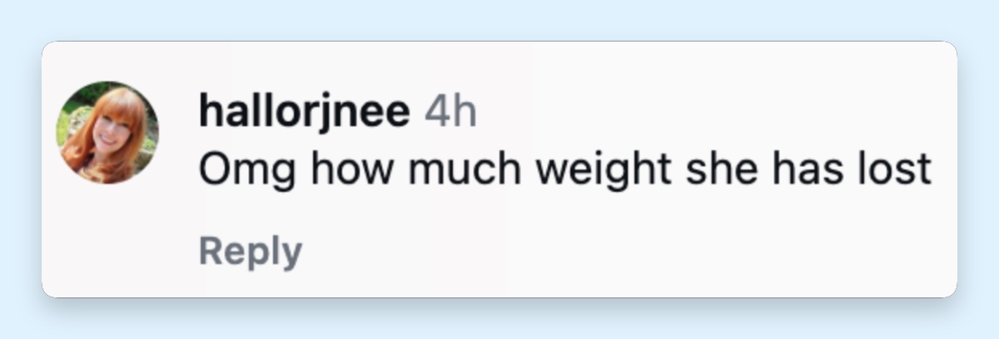Open the comment permalink from '4h'

[x=450, y=111]
